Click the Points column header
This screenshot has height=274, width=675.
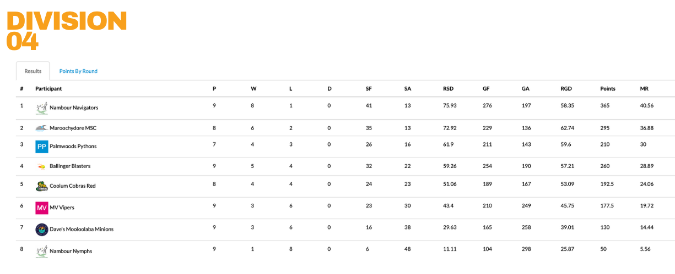[x=608, y=88]
